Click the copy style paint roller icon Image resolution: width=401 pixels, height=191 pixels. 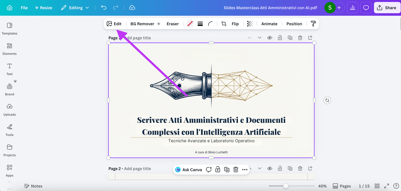pos(313,24)
